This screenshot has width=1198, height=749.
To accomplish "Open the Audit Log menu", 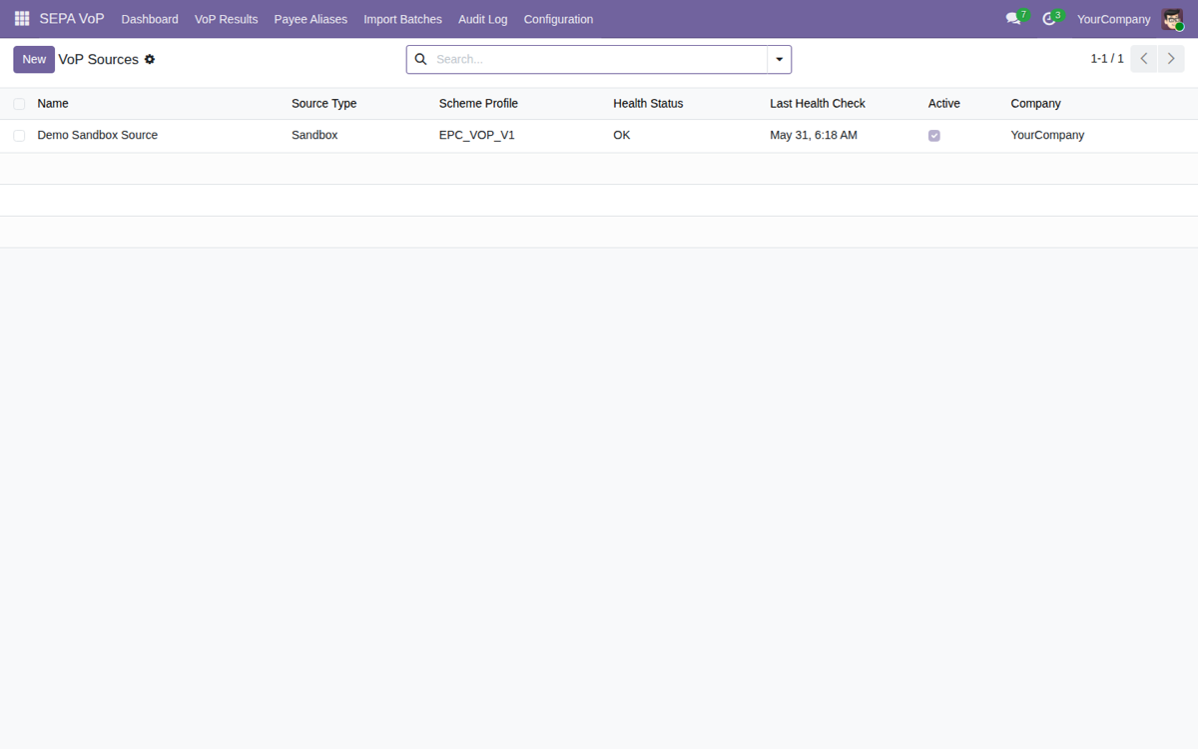I will coord(482,19).
